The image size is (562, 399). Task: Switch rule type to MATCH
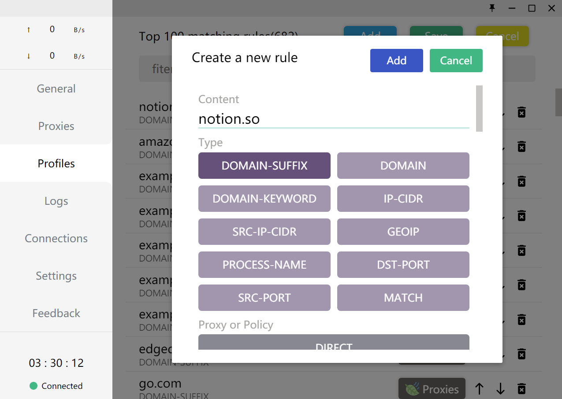point(403,298)
